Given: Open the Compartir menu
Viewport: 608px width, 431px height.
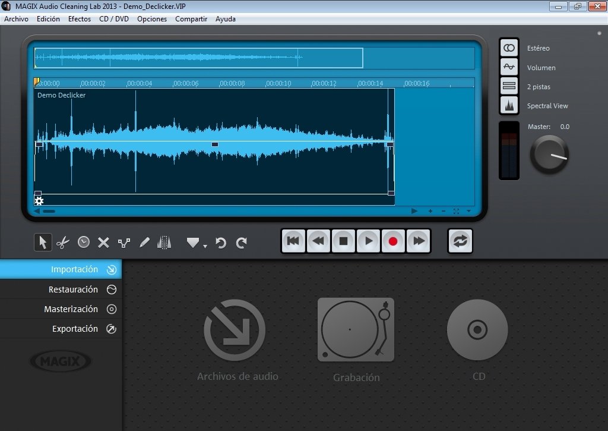Looking at the screenshot, I should (x=191, y=19).
